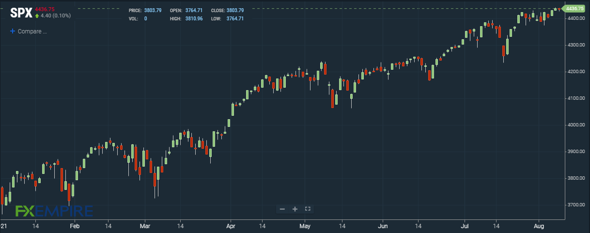Click the OPEN 3764.71 readout
The width and height of the screenshot is (590, 233).
pos(186,10)
